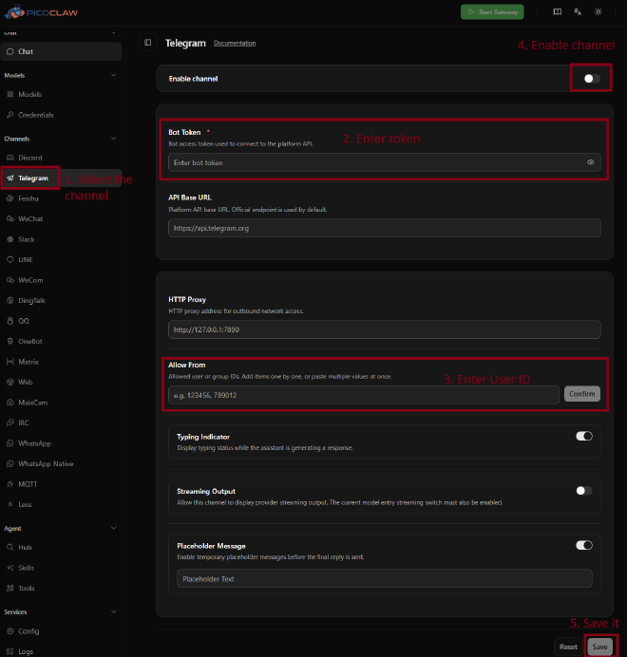Click the Web globe icon

click(x=10, y=382)
